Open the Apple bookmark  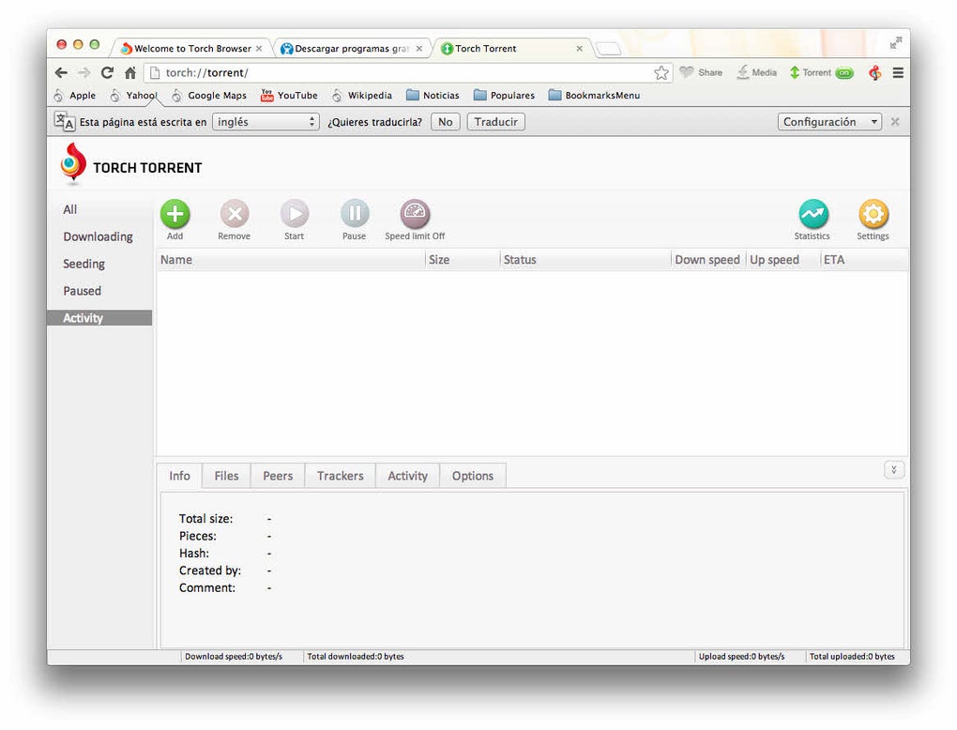coord(74,95)
